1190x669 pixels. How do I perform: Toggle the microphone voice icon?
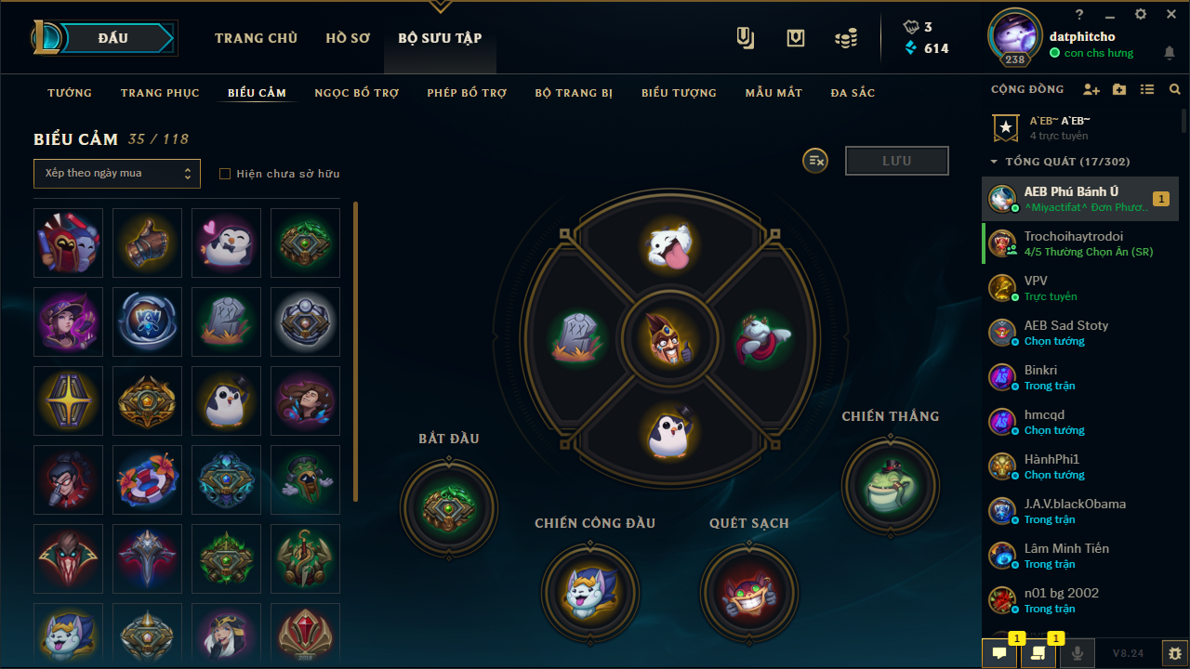point(1078,653)
